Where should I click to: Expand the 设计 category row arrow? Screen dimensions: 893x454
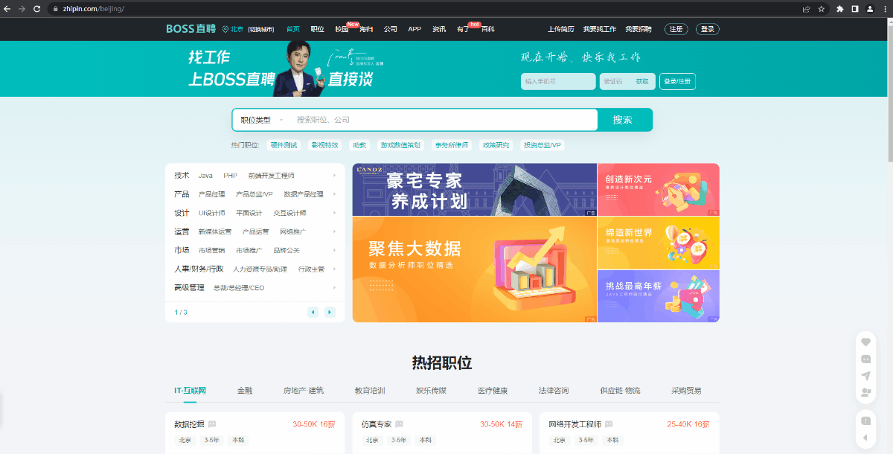tap(334, 213)
